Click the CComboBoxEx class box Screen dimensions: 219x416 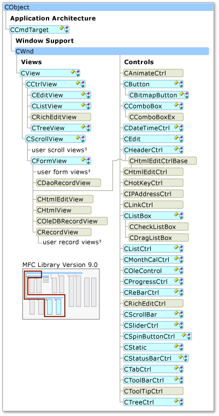156,117
